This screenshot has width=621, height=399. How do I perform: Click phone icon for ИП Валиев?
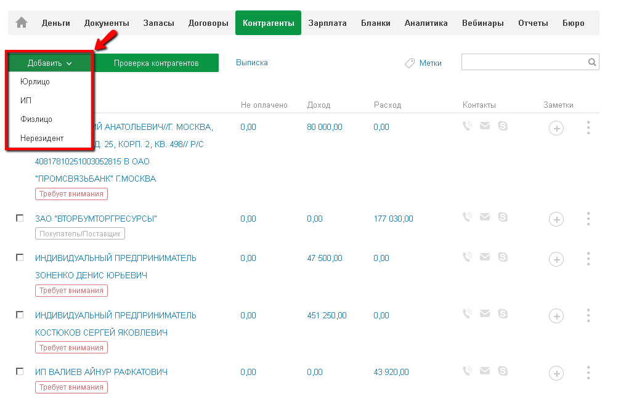click(468, 371)
